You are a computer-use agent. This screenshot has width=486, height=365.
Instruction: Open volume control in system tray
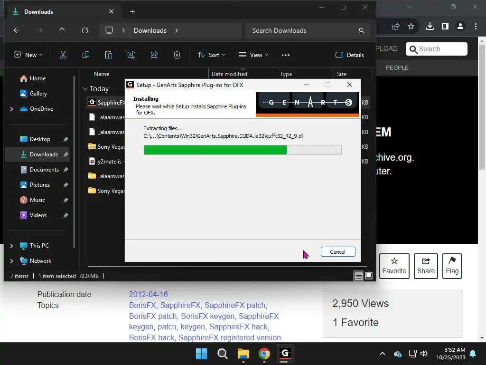pos(424,354)
